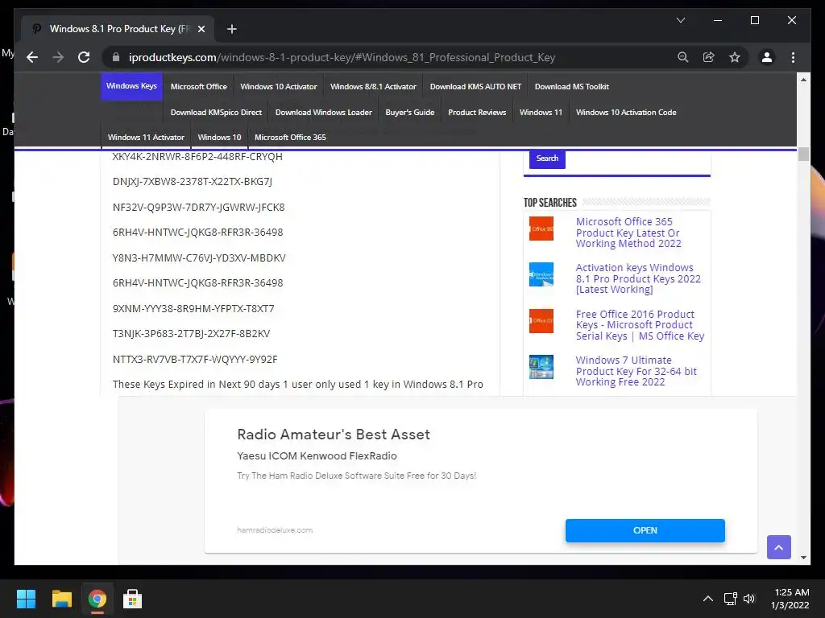Click the scroll-to-top arrow button
825x618 pixels.
(x=779, y=547)
